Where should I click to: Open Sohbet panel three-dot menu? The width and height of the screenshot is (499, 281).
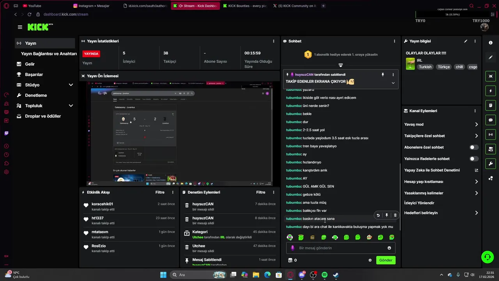(394, 41)
